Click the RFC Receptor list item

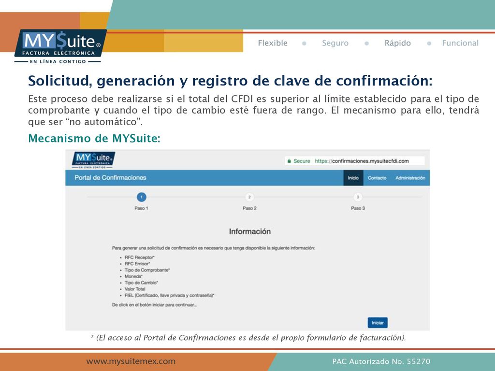[x=139, y=257]
